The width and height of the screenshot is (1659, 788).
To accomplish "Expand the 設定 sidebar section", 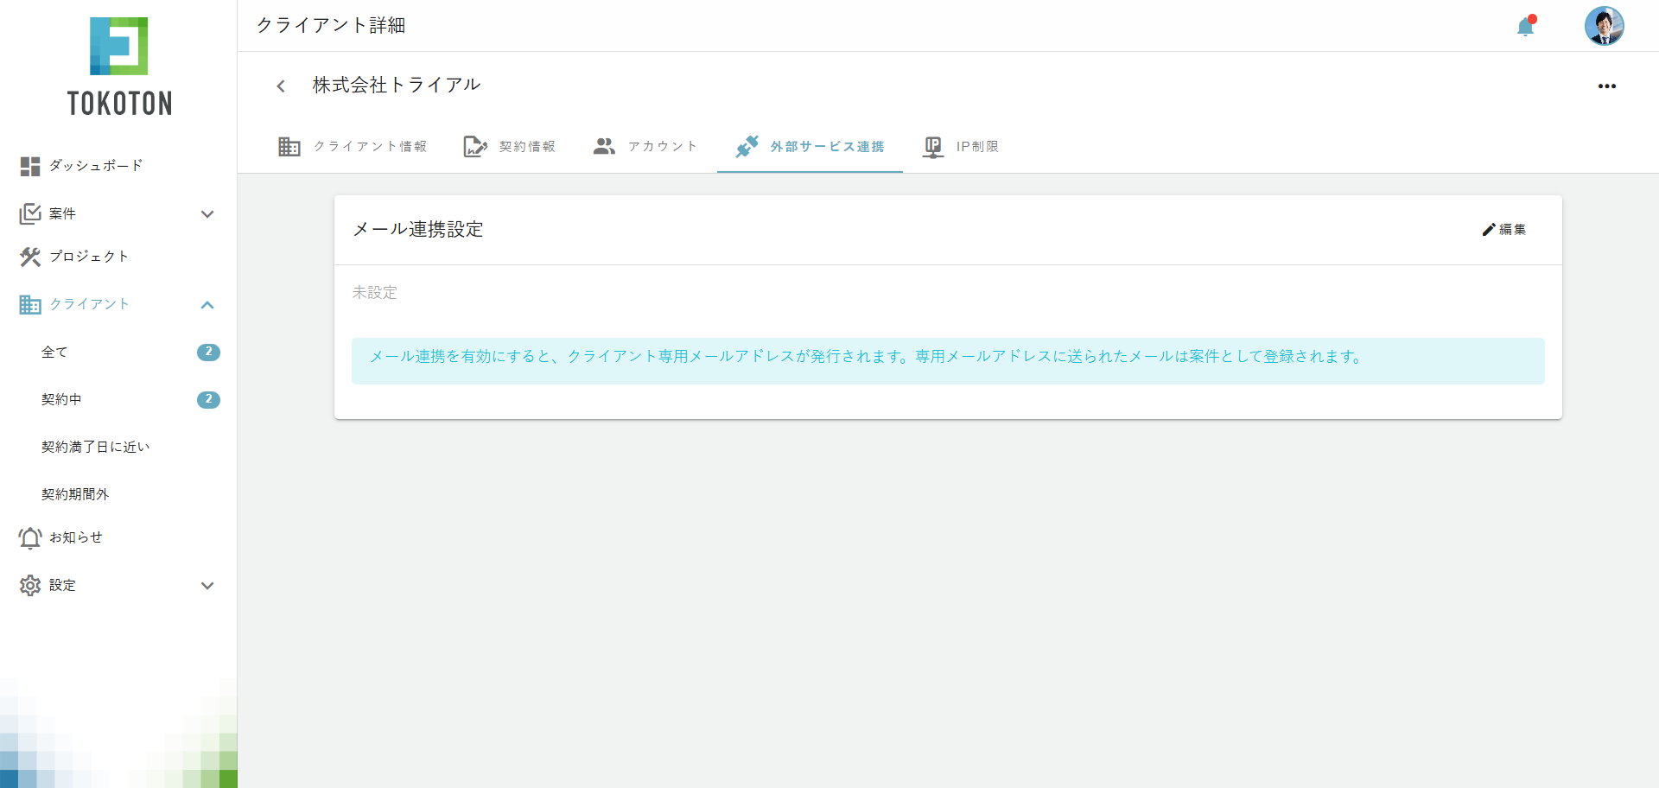I will pos(207,586).
